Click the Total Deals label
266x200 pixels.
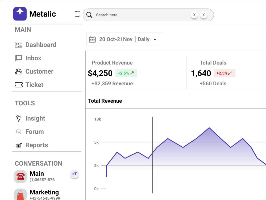(213, 63)
